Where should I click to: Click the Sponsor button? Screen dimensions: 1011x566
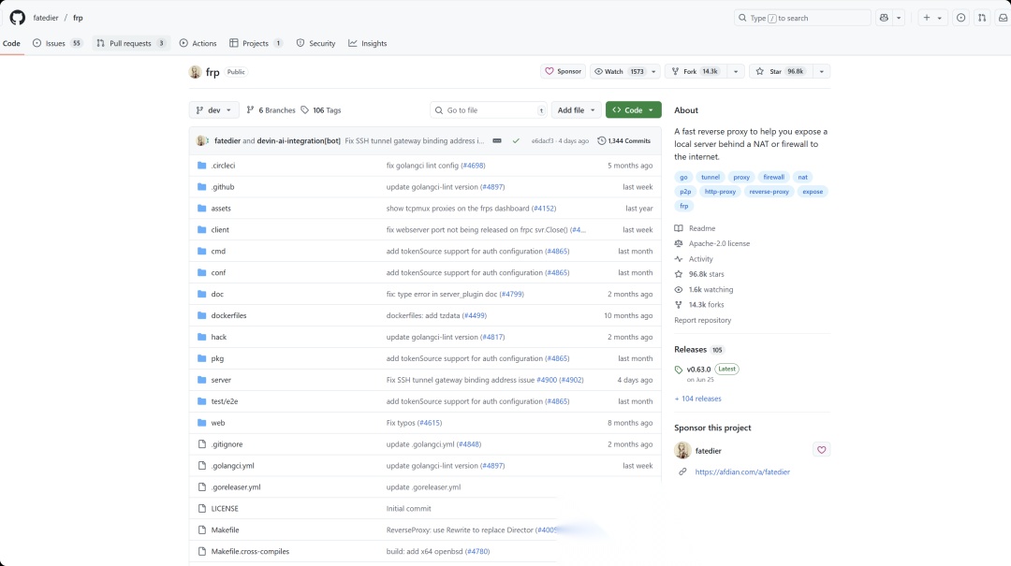[x=563, y=71]
